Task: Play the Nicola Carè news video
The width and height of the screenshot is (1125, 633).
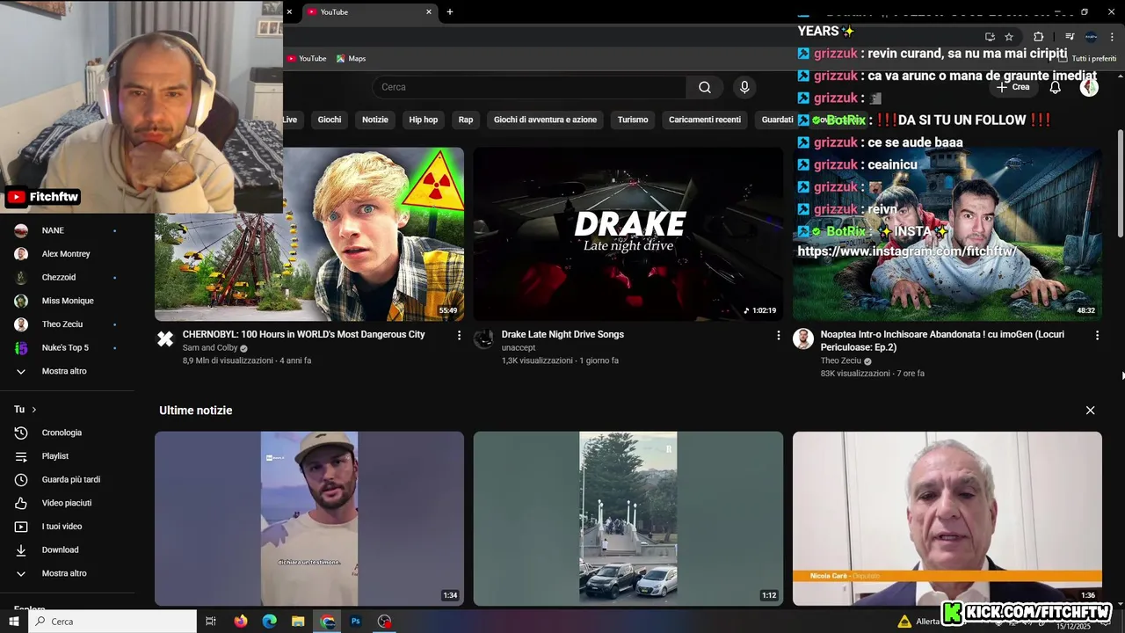Action: pyautogui.click(x=947, y=518)
